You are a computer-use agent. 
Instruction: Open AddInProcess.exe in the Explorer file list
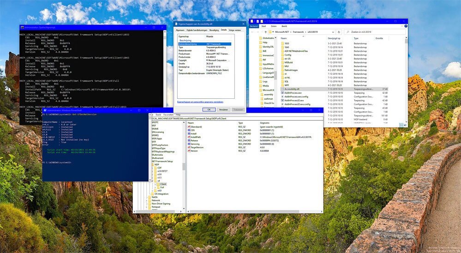tap(293, 93)
